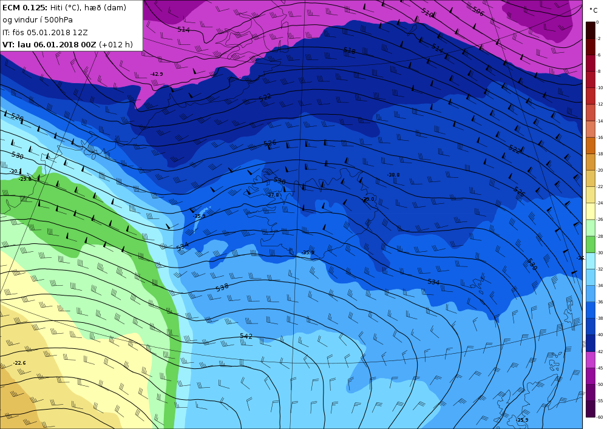Select the legend swatch between -8 and -10
Image resolution: width=607 pixels, height=429 pixels.
coord(591,79)
